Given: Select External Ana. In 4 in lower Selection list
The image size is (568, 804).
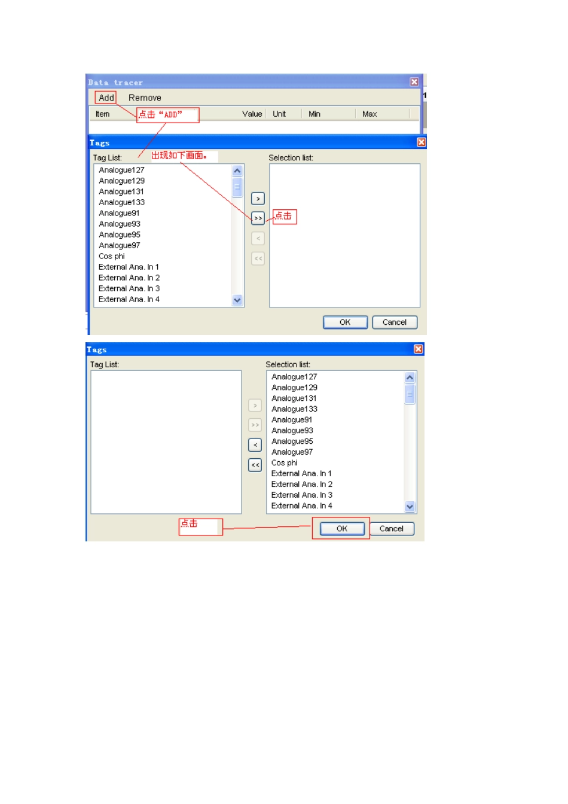Looking at the screenshot, I should [x=302, y=506].
